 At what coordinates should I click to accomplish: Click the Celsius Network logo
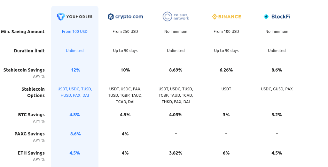click(176, 17)
